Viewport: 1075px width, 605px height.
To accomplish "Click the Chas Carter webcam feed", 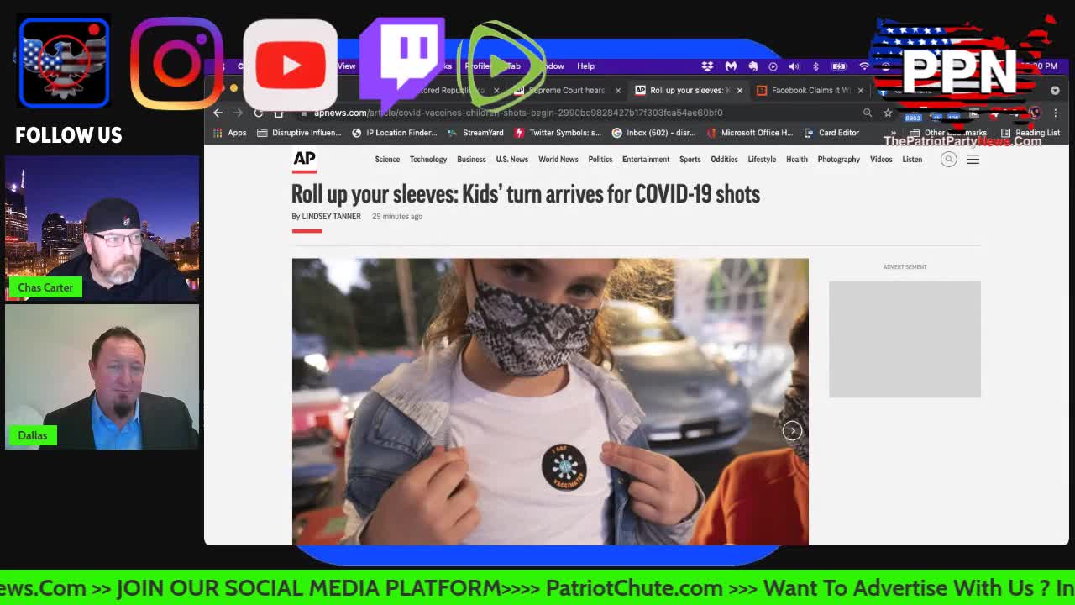I will (x=102, y=228).
